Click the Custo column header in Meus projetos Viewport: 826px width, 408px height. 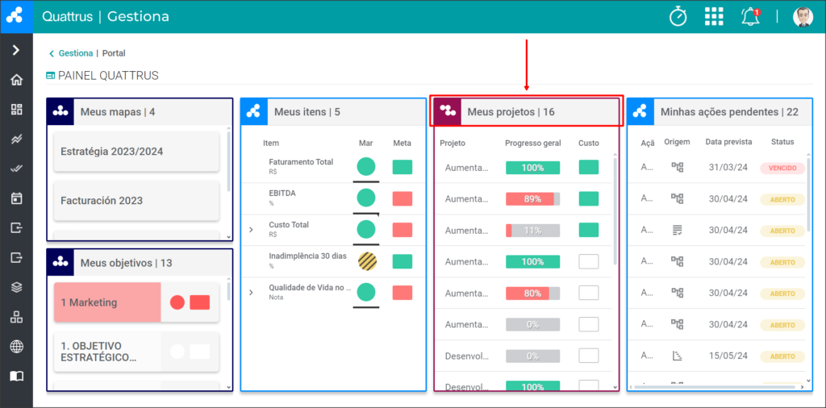pyautogui.click(x=588, y=143)
